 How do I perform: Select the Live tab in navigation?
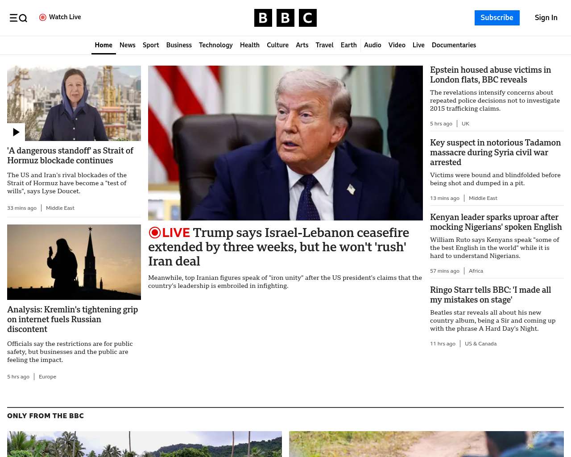[x=418, y=45]
